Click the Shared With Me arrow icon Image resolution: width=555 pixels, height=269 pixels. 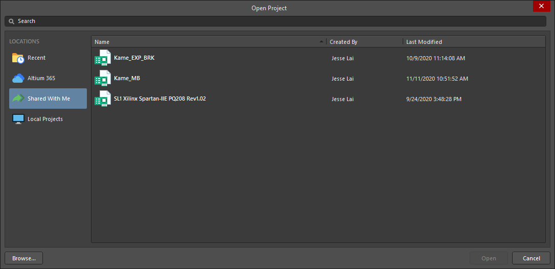[18, 99]
